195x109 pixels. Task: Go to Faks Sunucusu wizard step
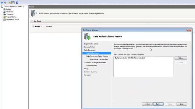pos(90,50)
